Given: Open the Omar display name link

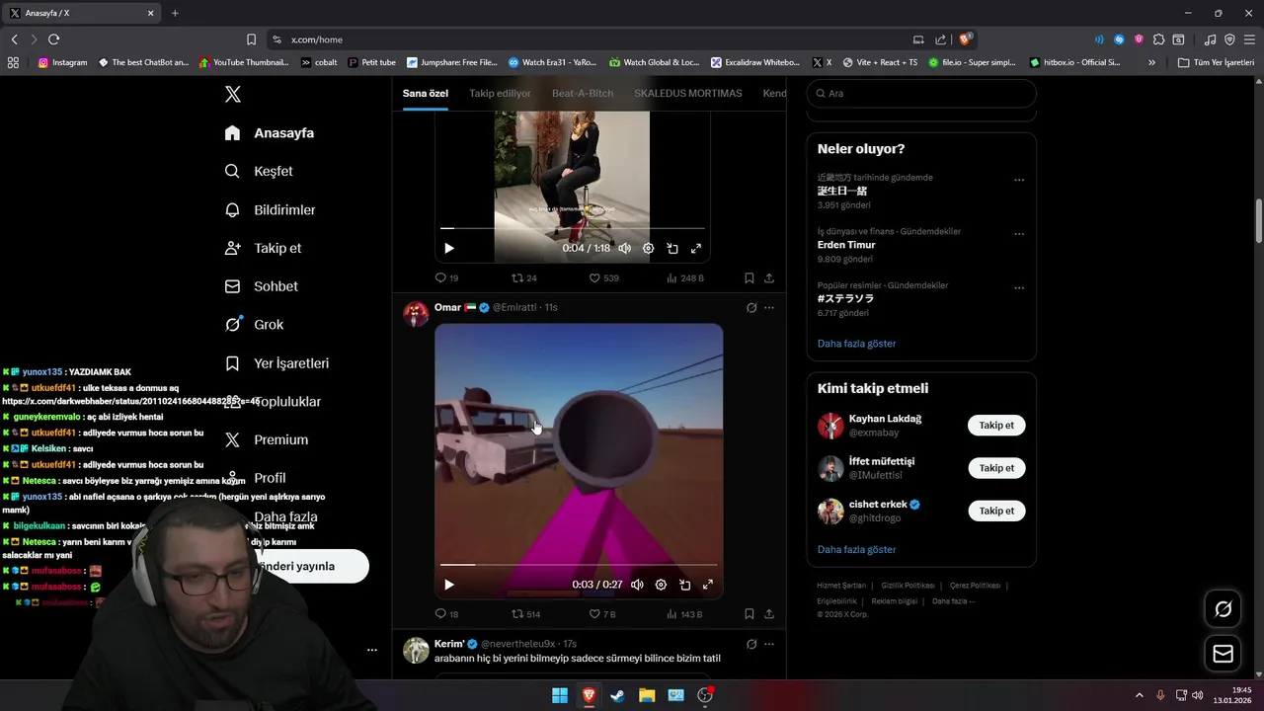Looking at the screenshot, I should click(x=447, y=307).
